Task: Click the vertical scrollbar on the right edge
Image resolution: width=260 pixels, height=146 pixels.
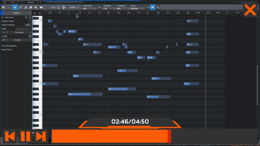Action: [257, 85]
